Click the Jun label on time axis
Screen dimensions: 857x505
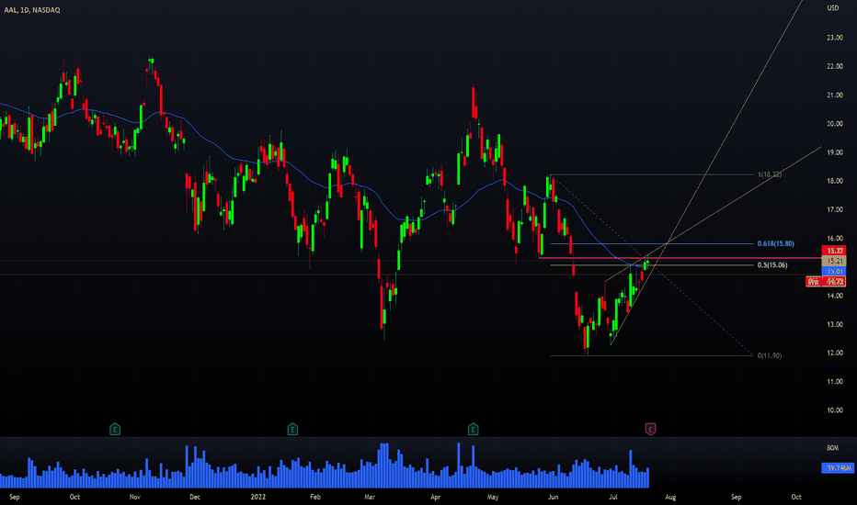[x=554, y=497]
